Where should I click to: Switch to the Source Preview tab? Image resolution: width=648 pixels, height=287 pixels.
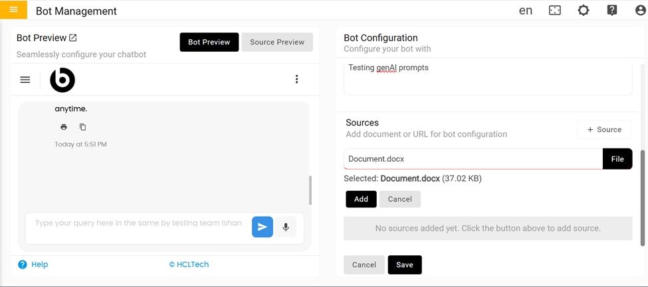(276, 42)
